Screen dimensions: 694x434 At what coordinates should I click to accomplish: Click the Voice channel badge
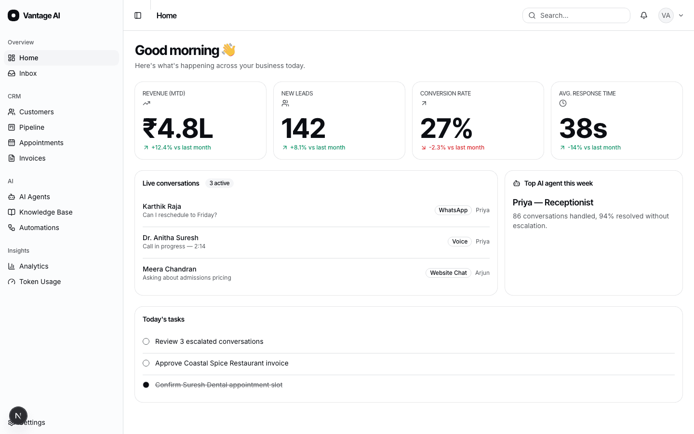point(460,242)
